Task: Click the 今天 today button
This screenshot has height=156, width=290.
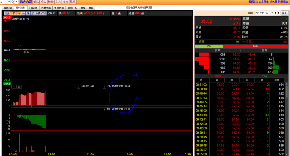Action: click(x=284, y=13)
